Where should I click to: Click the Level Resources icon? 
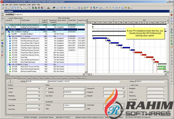[x=85, y=8]
